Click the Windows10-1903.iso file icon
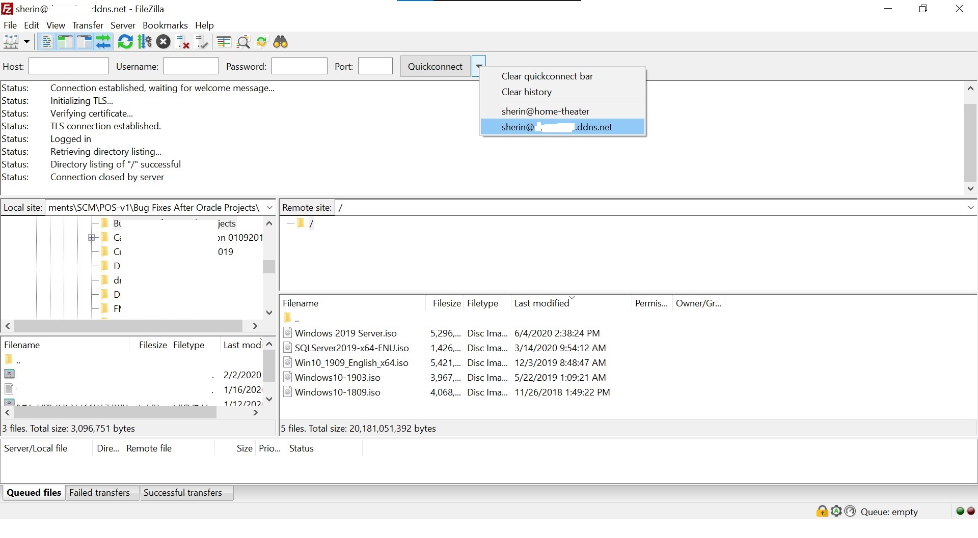The height and width of the screenshot is (538, 978). 287,377
